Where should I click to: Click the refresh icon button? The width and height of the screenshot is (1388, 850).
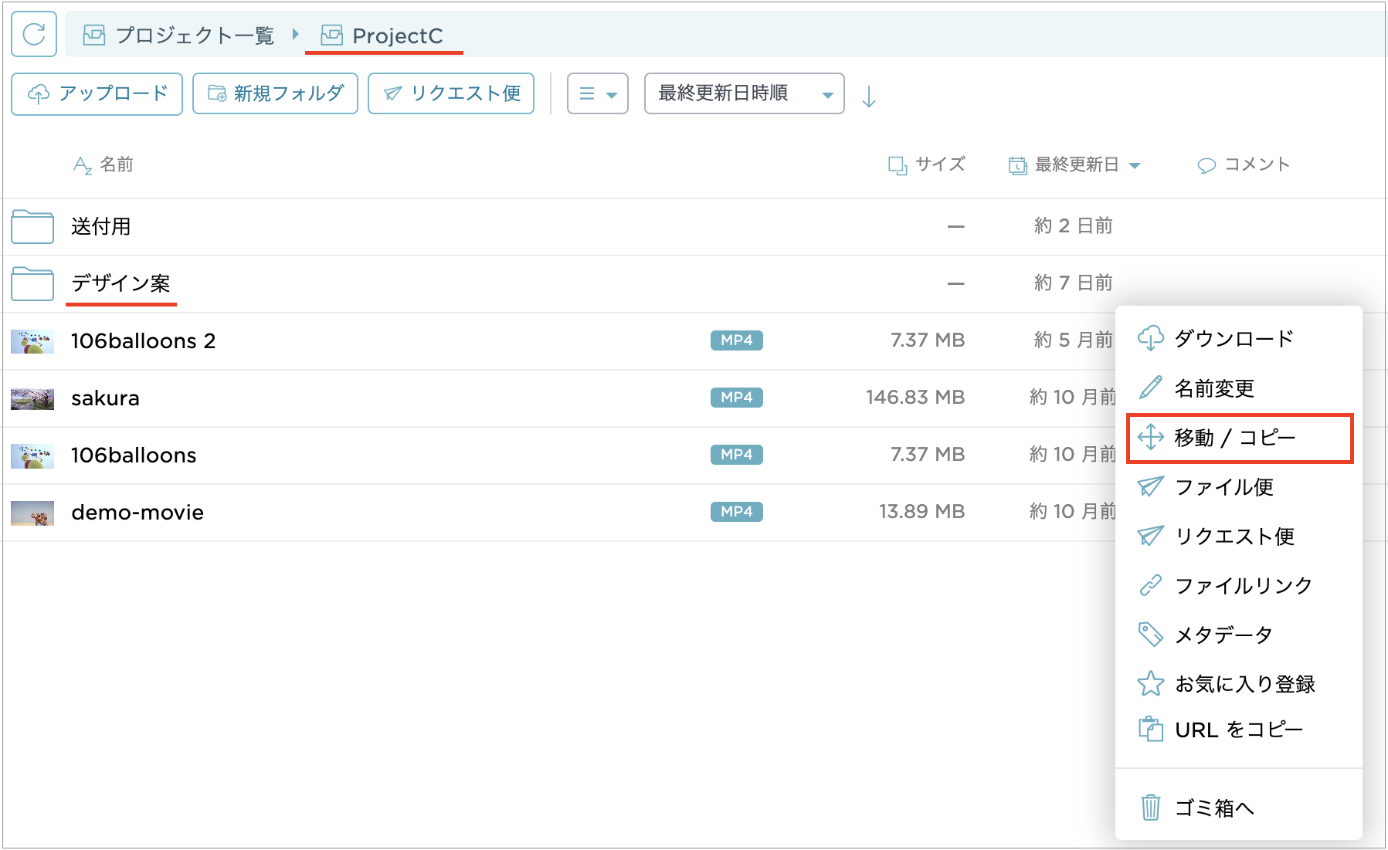click(34, 34)
